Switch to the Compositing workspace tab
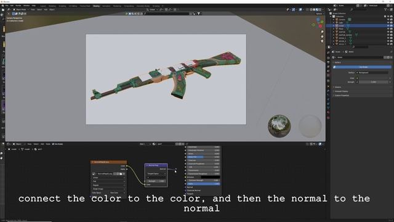 pyautogui.click(x=129, y=6)
